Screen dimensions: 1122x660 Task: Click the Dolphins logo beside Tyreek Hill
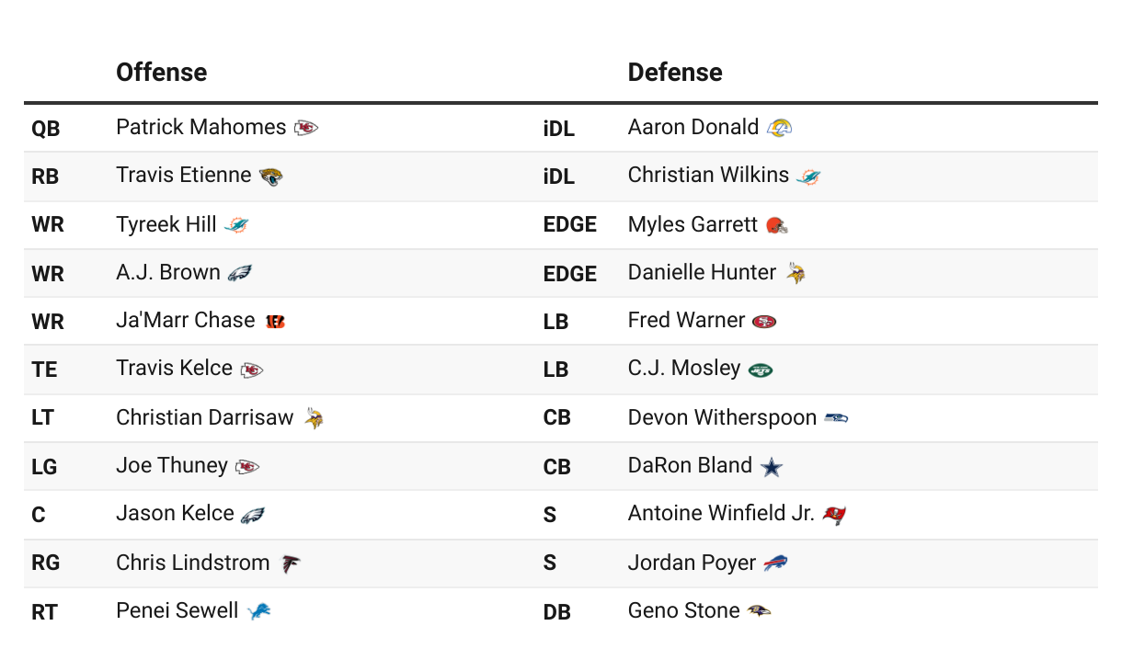235,225
